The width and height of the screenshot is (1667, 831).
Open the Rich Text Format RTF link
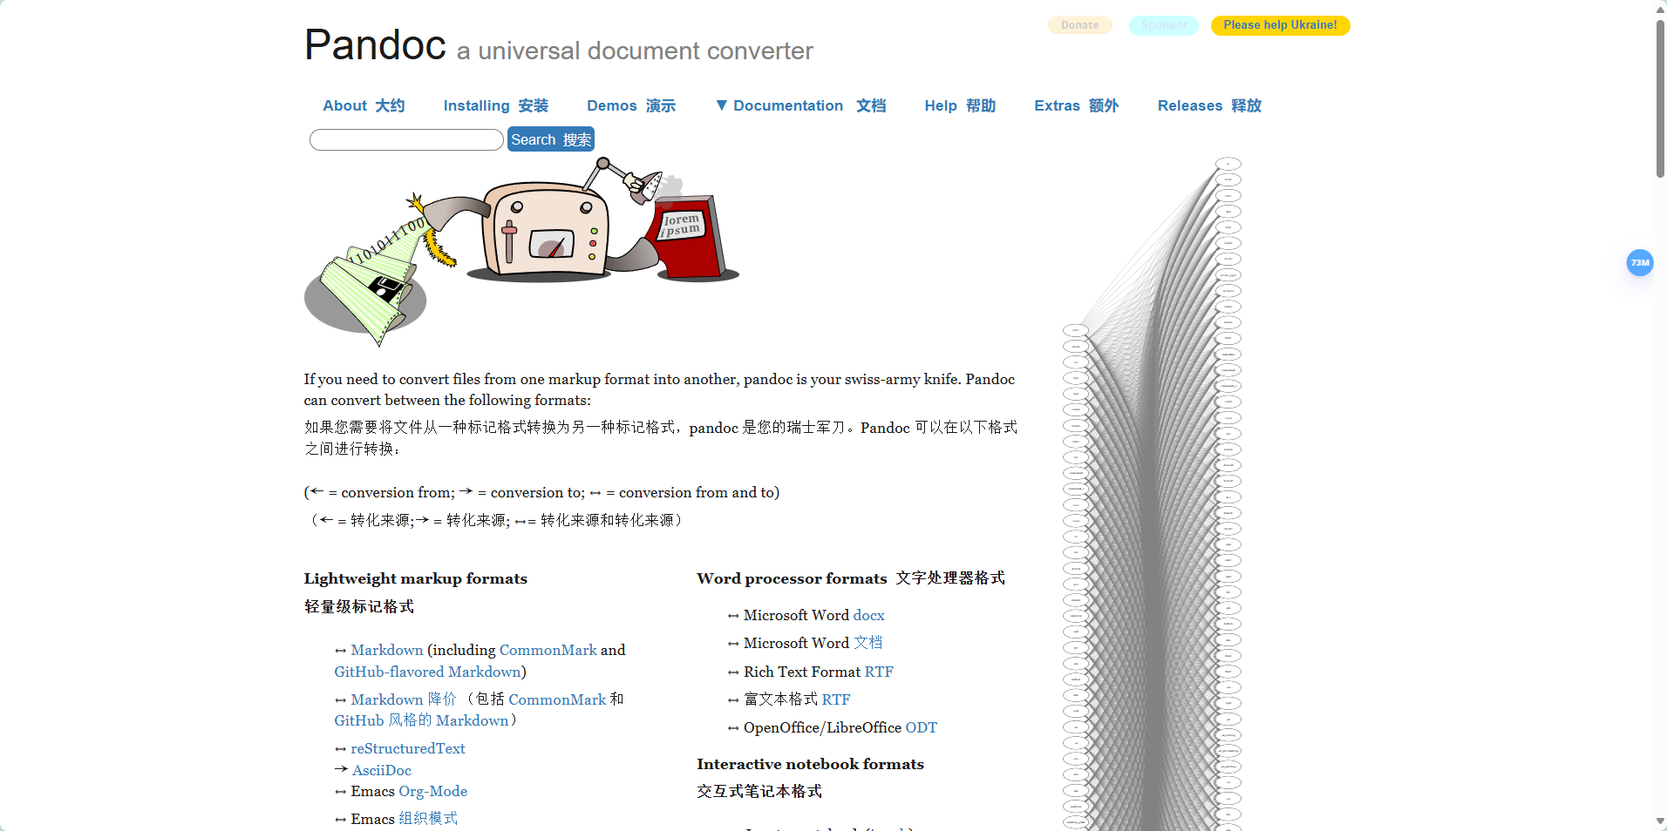[x=879, y=672]
